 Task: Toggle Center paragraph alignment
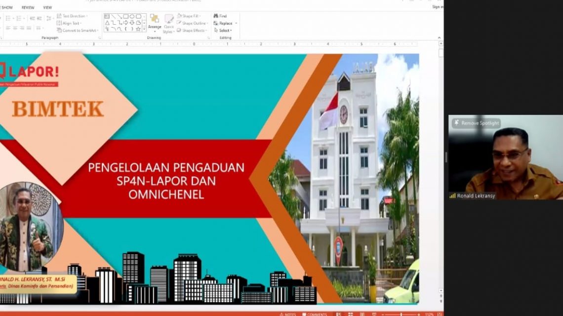click(x=15, y=28)
